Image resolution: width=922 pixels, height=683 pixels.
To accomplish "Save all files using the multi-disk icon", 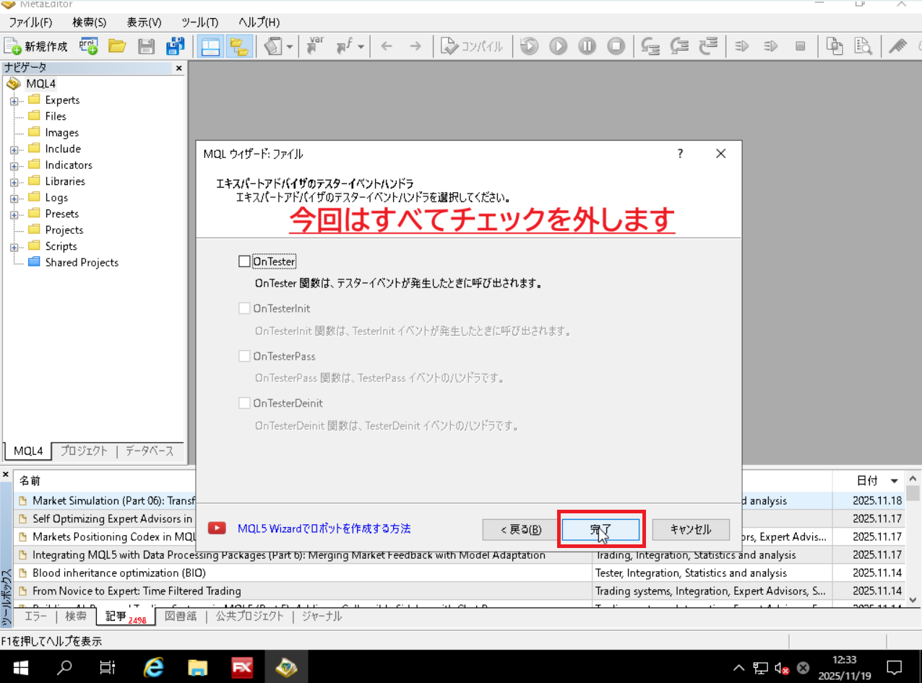I will tap(175, 45).
